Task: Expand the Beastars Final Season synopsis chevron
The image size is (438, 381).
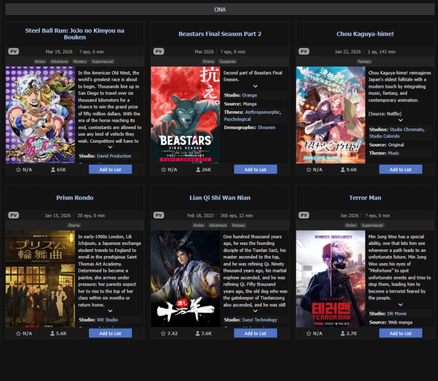Action: coord(255,86)
